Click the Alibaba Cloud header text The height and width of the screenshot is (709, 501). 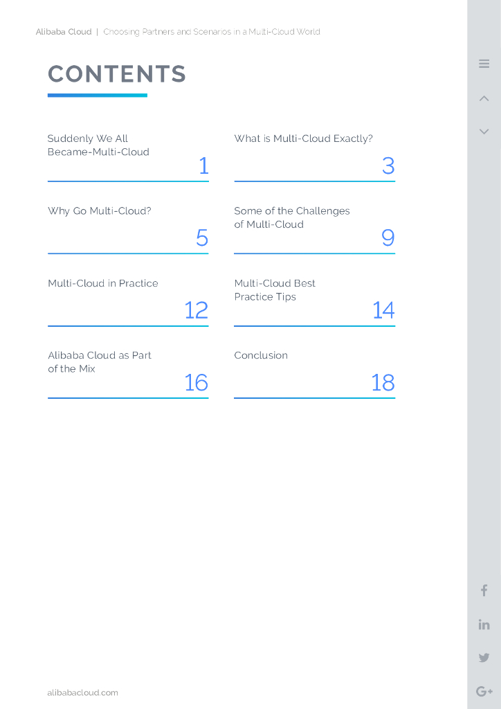pyautogui.click(x=64, y=32)
